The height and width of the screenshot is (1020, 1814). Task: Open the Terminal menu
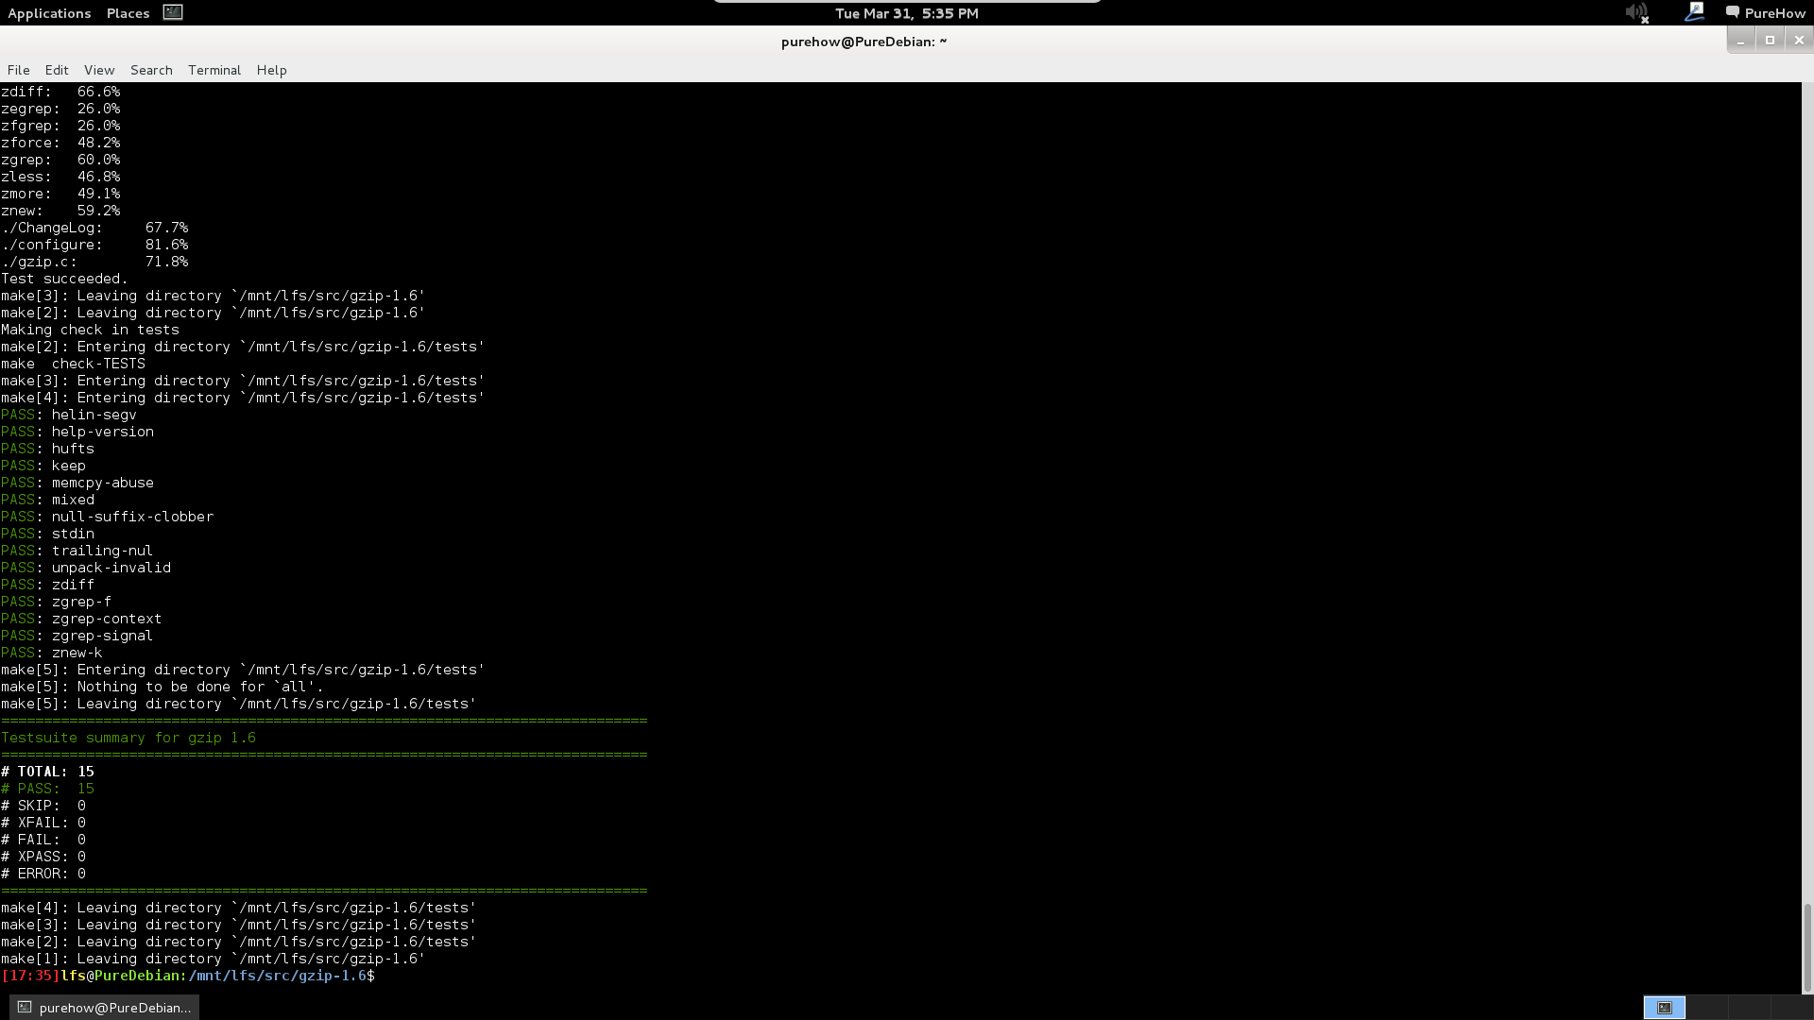point(214,70)
